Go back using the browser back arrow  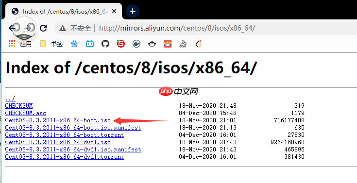tap(12, 28)
